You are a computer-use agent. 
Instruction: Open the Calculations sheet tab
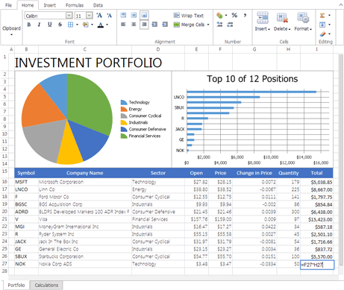click(x=46, y=286)
